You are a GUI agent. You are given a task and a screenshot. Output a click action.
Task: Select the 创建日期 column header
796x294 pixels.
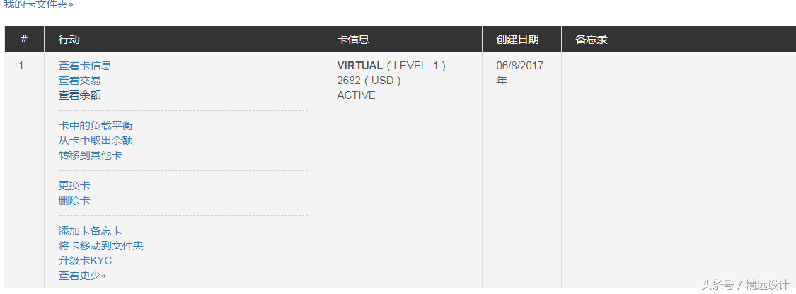(517, 40)
